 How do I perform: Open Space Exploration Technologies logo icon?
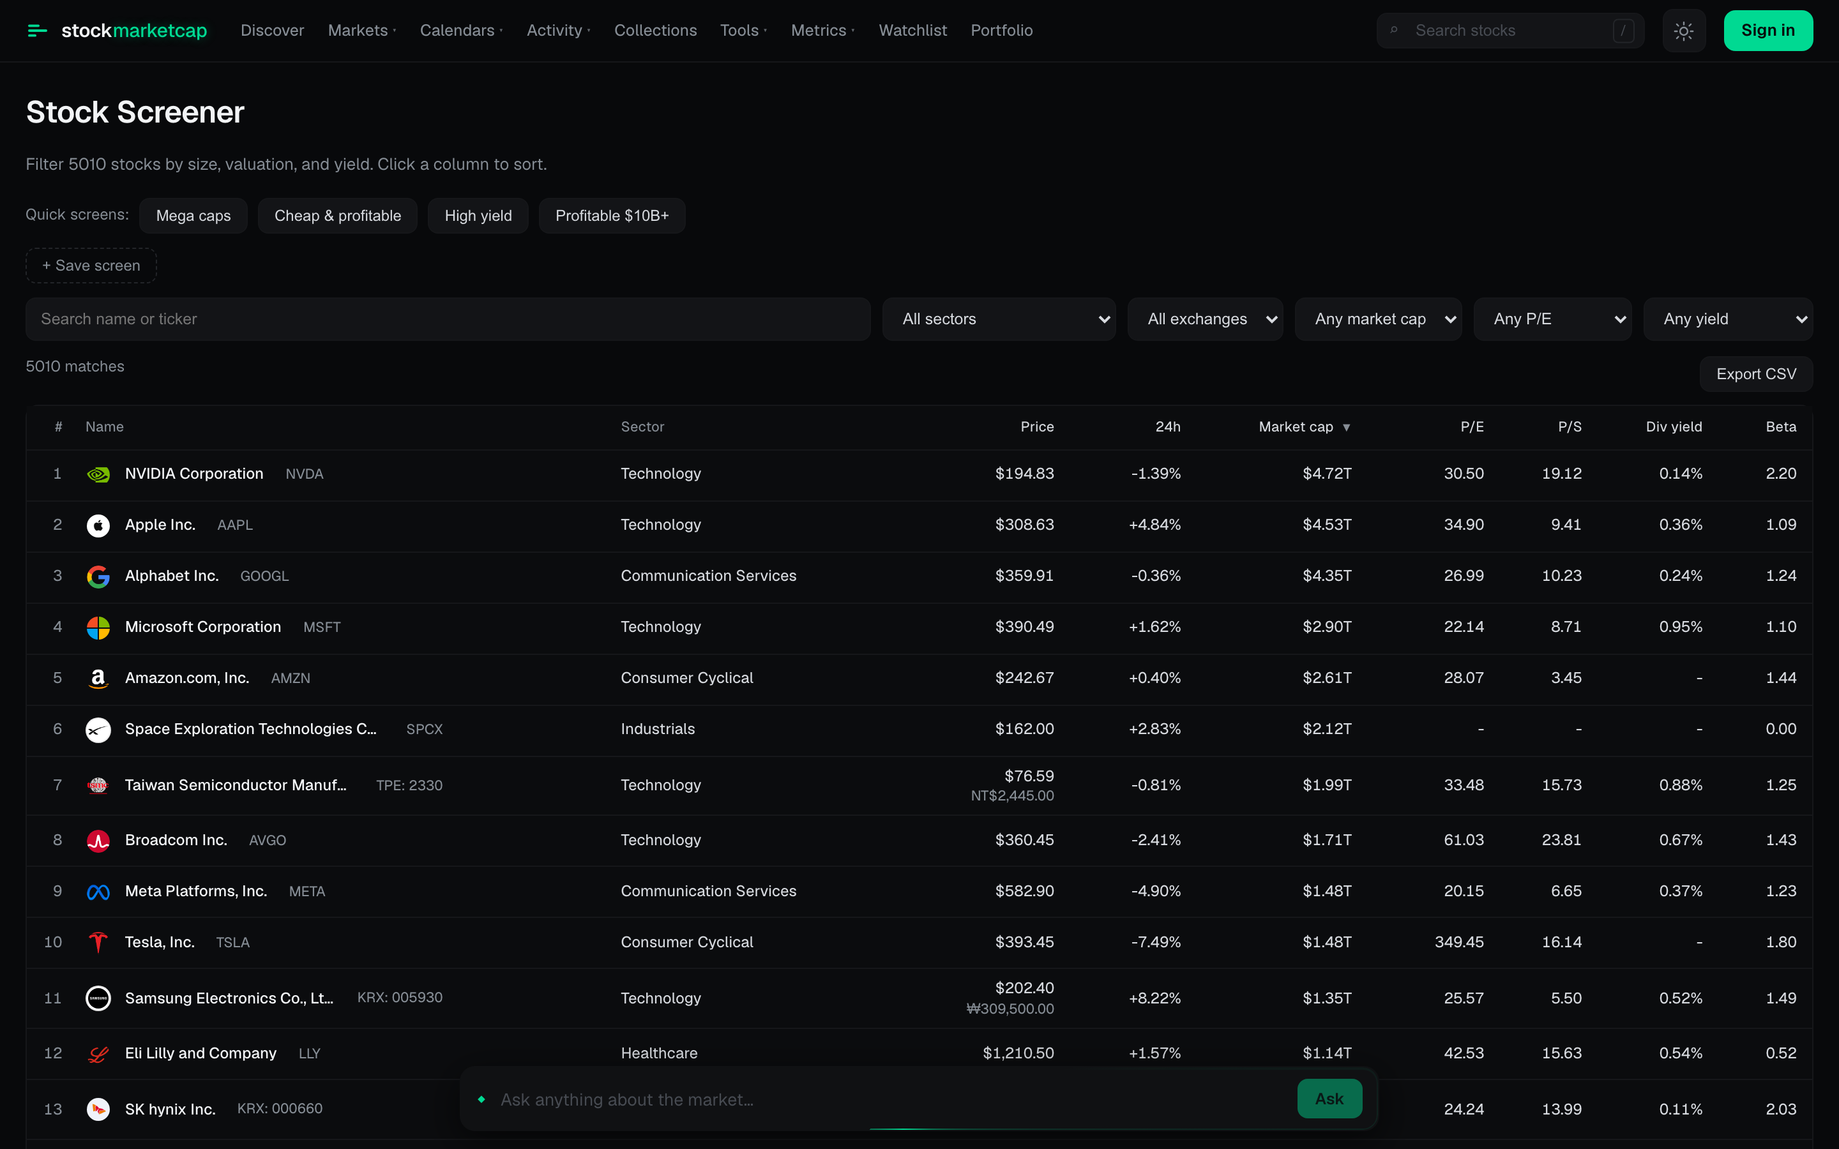click(x=98, y=730)
